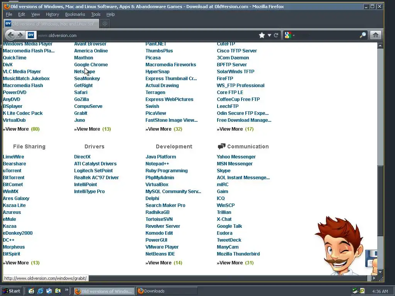Open the Mozilla Thunderbird link
The width and height of the screenshot is (395, 296).
238,254
